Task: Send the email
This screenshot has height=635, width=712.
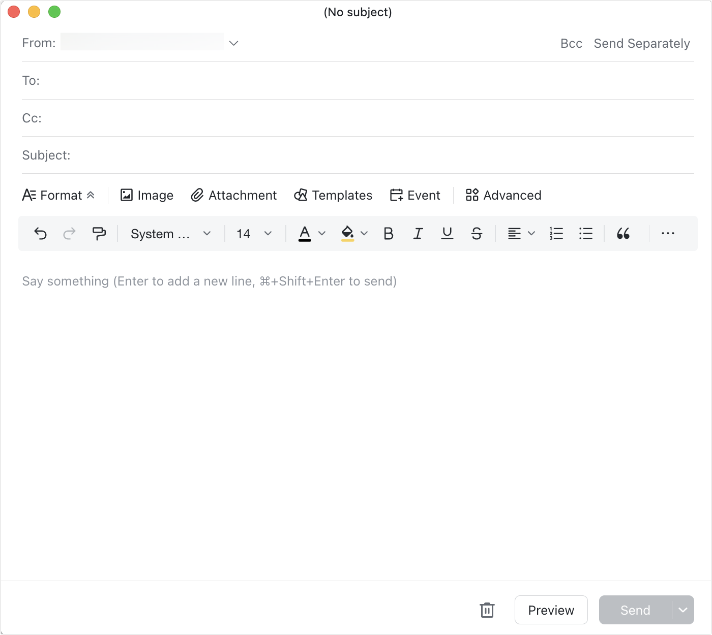Action: (635, 610)
